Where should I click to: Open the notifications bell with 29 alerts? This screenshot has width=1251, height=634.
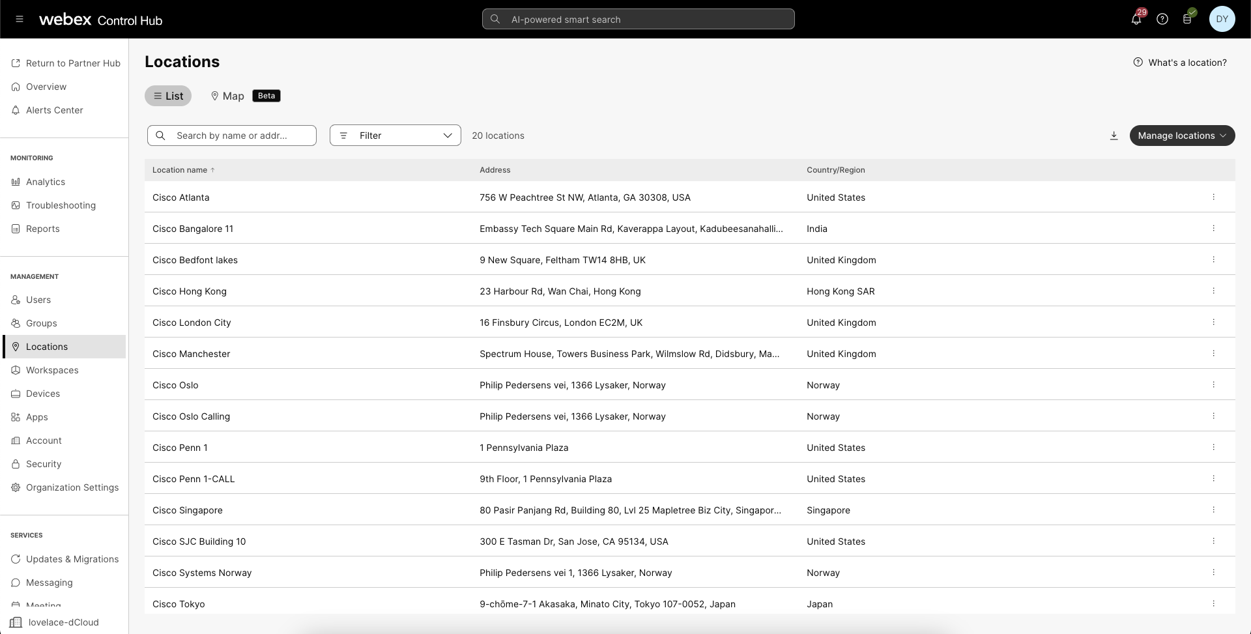[x=1136, y=19]
